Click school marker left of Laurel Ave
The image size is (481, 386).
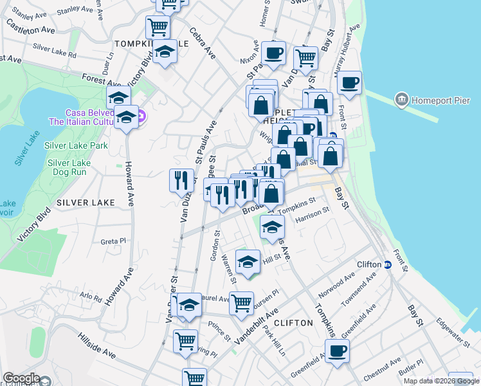189,307
